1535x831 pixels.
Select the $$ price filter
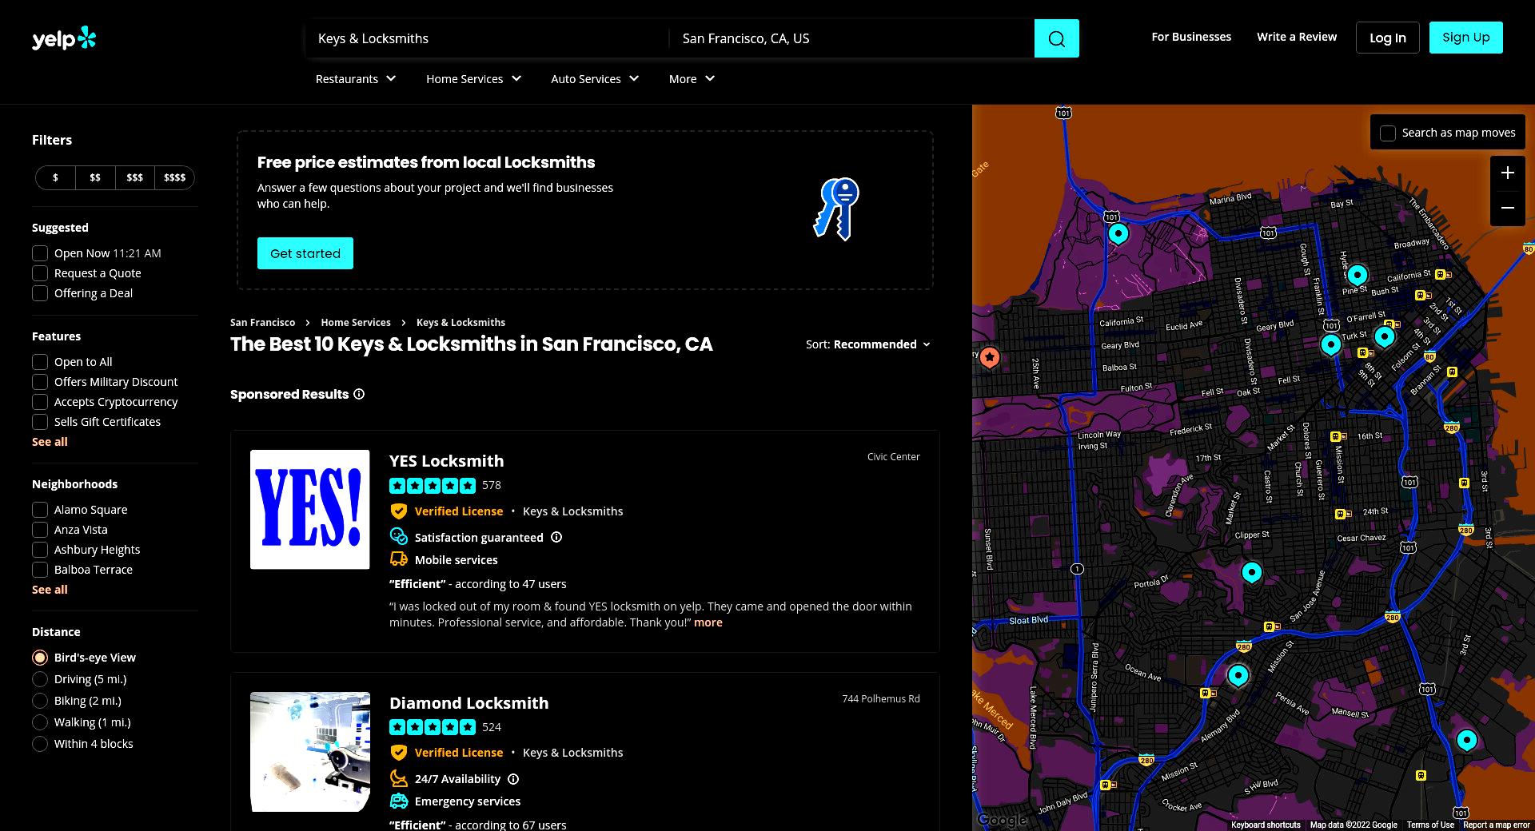pos(95,177)
